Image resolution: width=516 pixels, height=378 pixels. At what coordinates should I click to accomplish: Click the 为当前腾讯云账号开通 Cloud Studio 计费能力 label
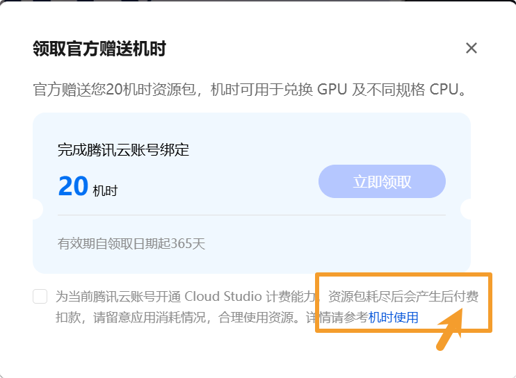pos(186,296)
